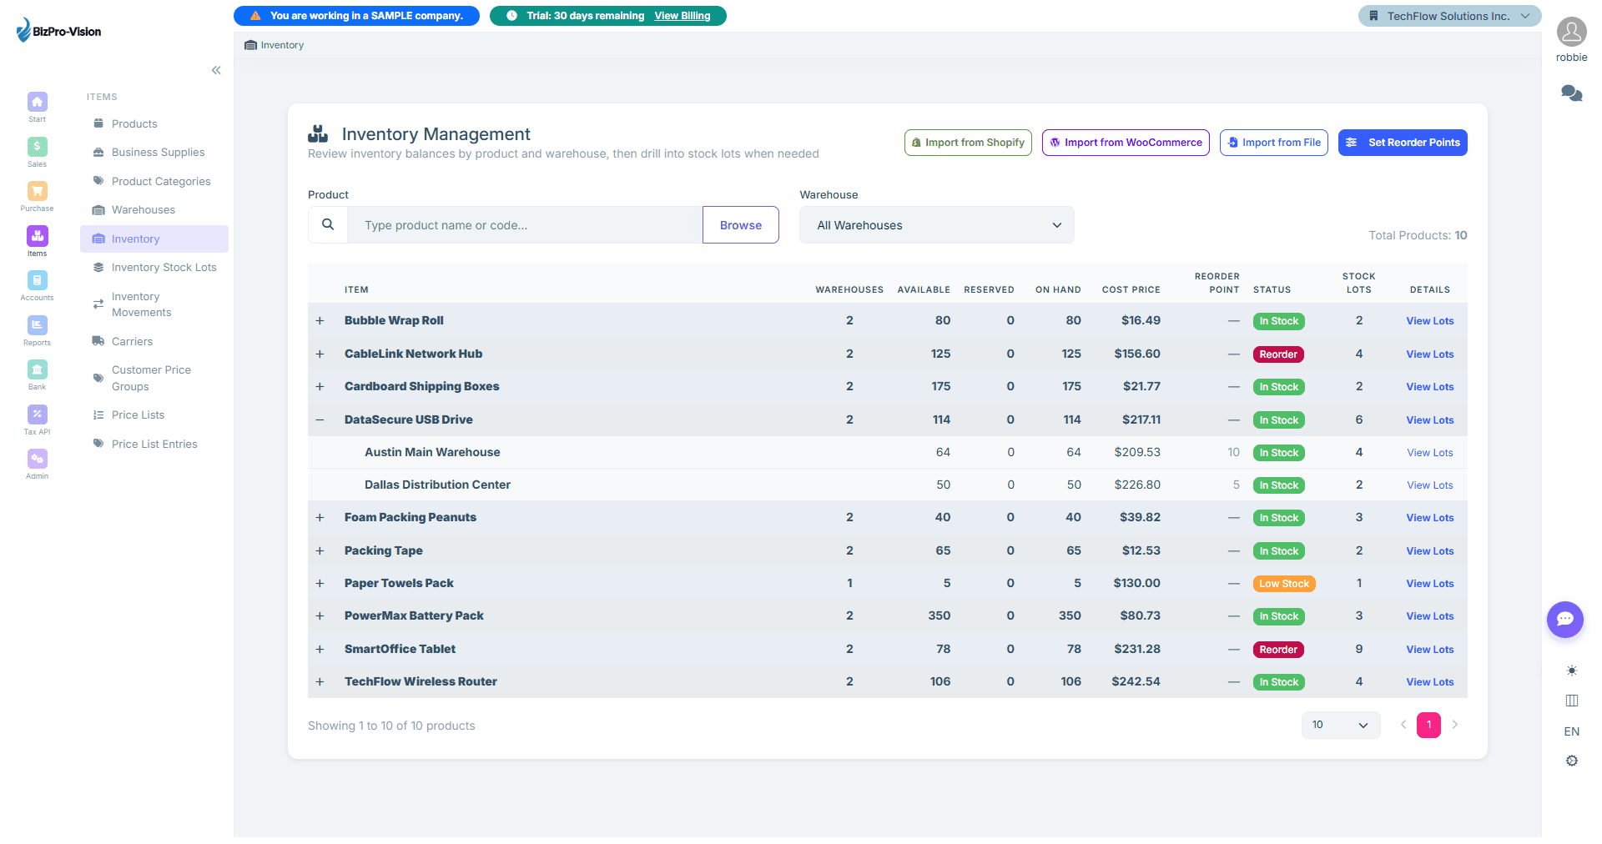This screenshot has width=1602, height=844.
Task: Switch language via EN selector
Action: [1571, 731]
